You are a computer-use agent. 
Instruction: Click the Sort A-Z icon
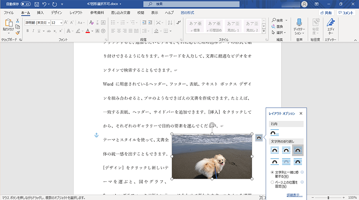click(x=170, y=22)
